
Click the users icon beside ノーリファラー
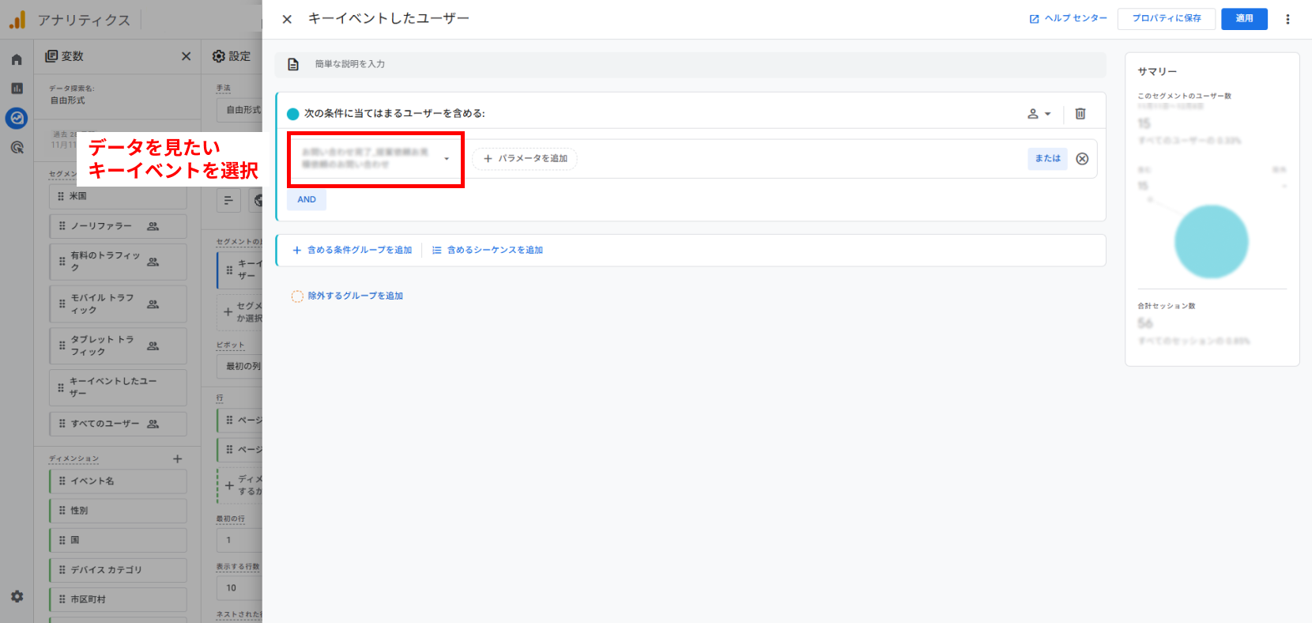click(153, 226)
